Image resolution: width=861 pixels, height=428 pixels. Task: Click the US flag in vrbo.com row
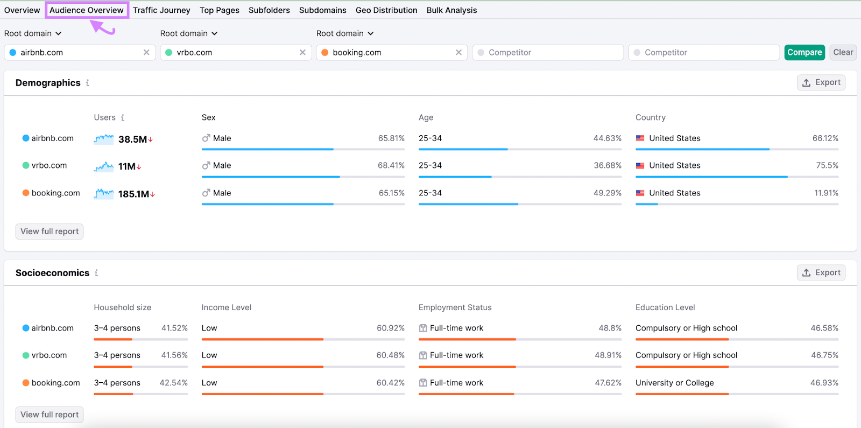coord(640,165)
